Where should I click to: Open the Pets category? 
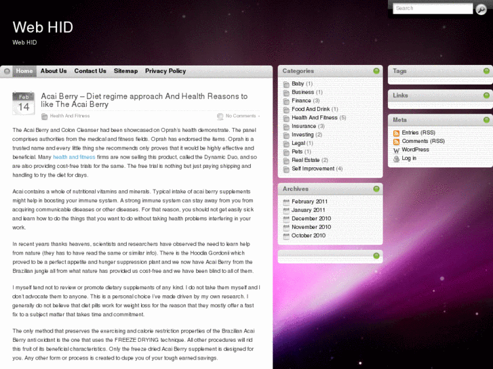[x=297, y=152]
